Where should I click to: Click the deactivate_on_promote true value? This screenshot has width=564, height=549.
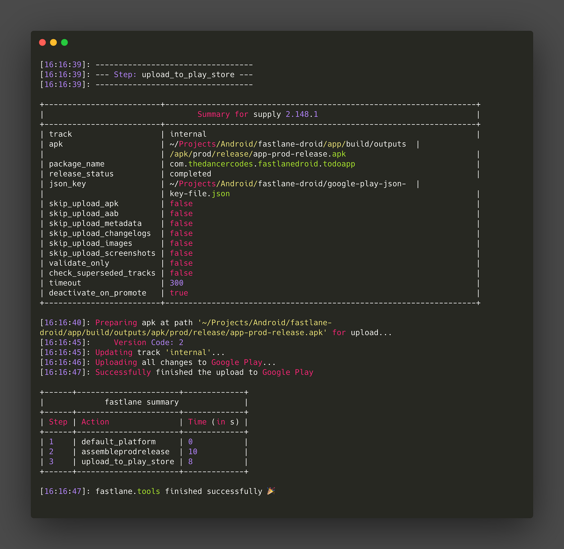179,293
